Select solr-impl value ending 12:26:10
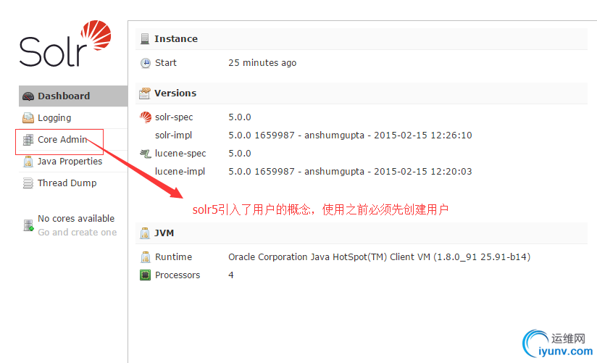597x363 pixels. tap(350, 135)
